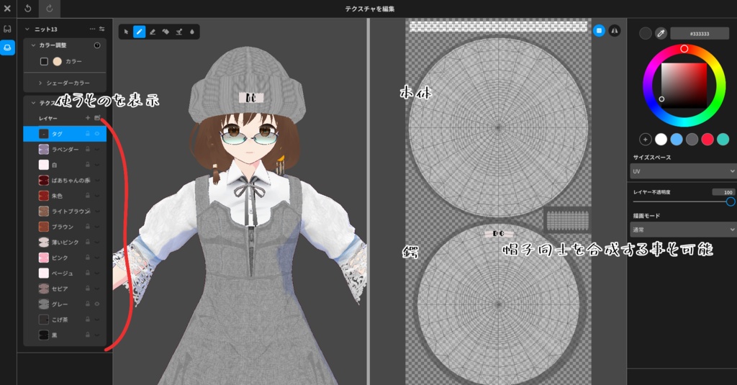Add current color to palette
737x385 pixels.
[x=646, y=139]
